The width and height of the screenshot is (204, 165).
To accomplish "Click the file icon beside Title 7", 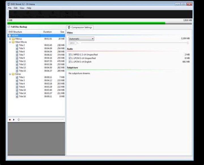I will coord(17,55).
